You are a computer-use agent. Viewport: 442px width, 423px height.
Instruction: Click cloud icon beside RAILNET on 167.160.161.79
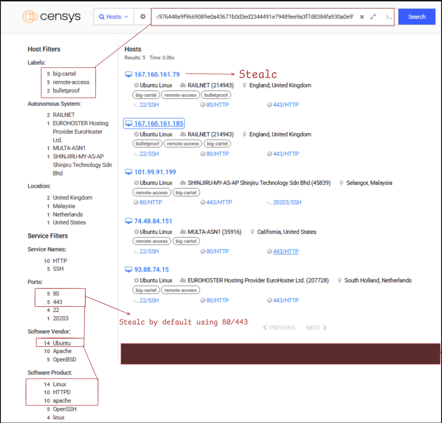(183, 85)
